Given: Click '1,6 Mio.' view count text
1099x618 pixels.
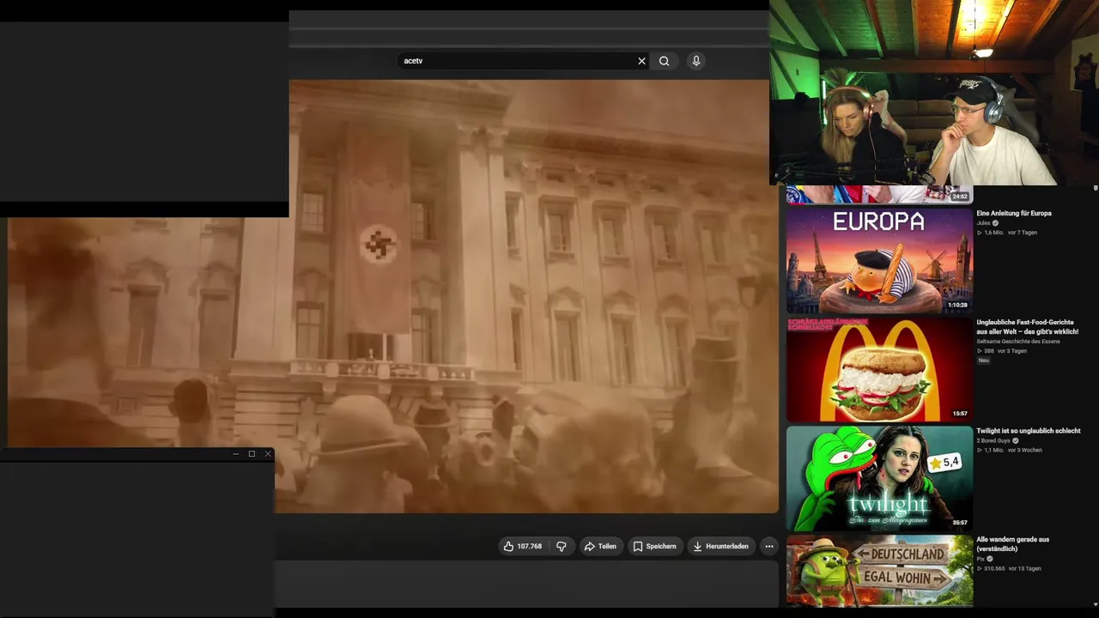Looking at the screenshot, I should pyautogui.click(x=993, y=233).
